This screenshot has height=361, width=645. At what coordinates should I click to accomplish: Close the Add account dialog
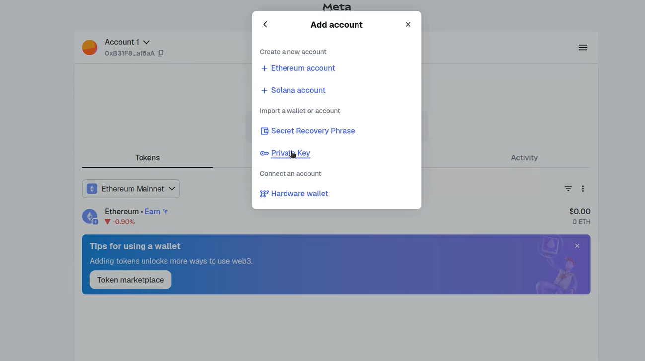[408, 24]
